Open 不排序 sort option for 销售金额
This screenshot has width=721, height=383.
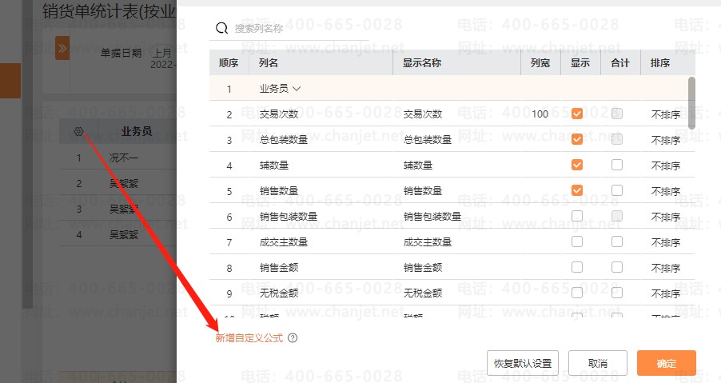click(665, 268)
